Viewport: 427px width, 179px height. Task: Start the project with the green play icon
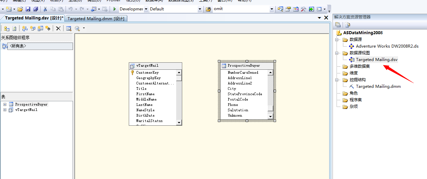coord(114,9)
